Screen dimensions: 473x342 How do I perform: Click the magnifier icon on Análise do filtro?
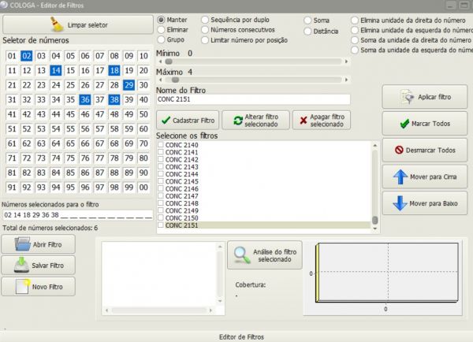tap(242, 255)
